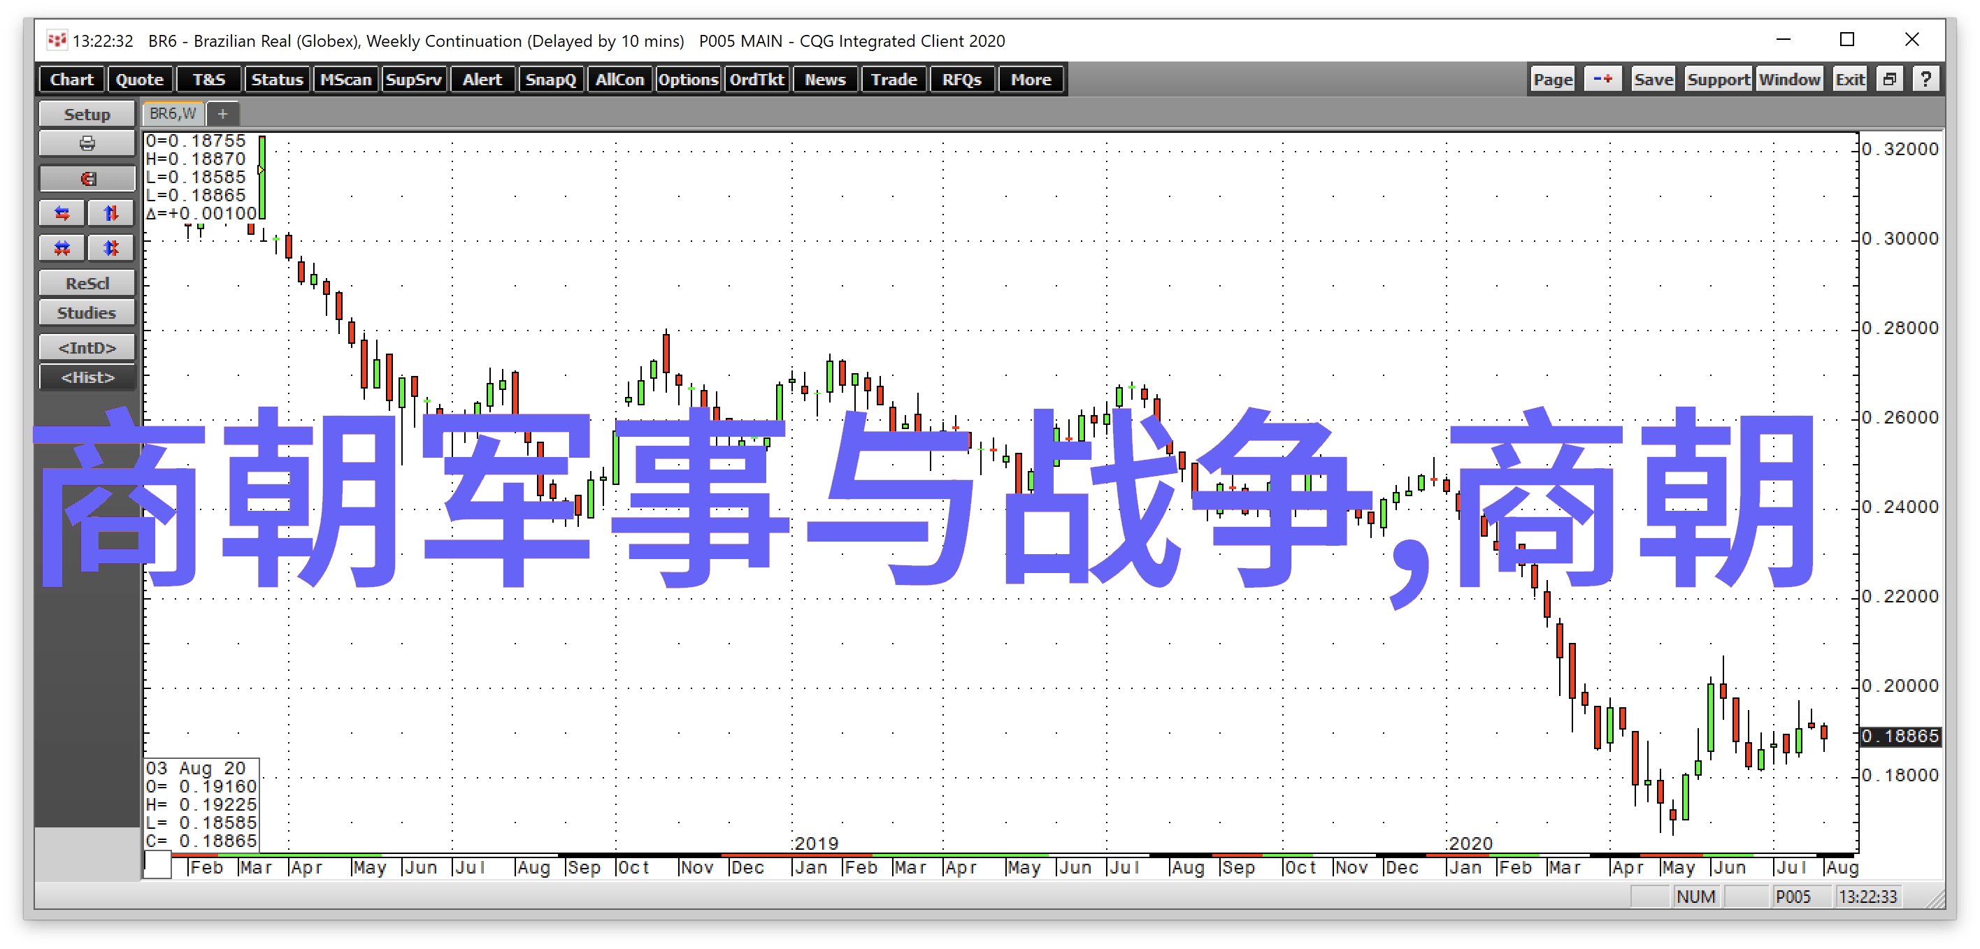The width and height of the screenshot is (1980, 949).
Task: Enable the SnapQ quote toggle
Action: point(550,81)
